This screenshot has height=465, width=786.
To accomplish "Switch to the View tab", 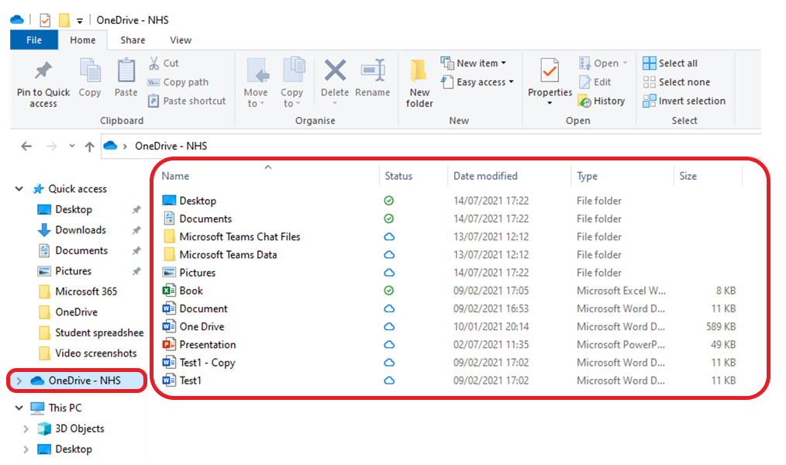I will click(181, 40).
